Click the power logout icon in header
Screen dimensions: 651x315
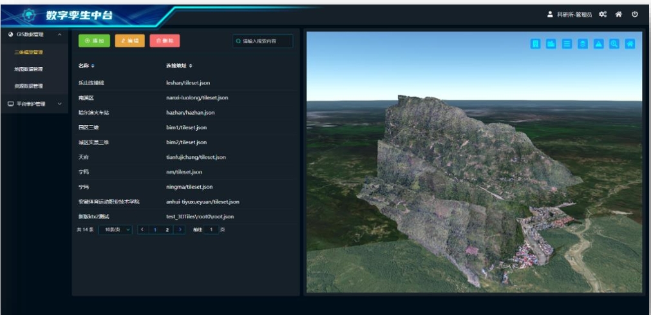click(x=634, y=14)
